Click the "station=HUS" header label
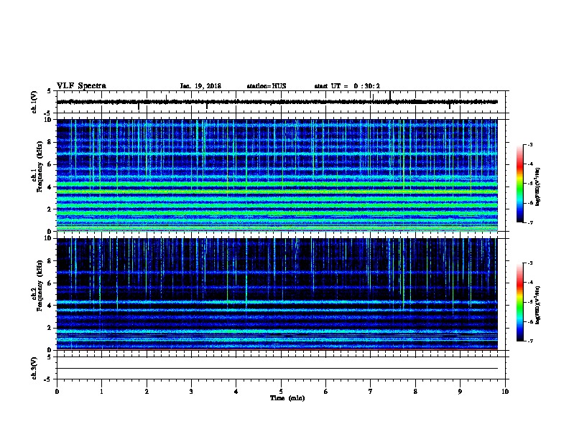The image size is (569, 439). point(267,86)
